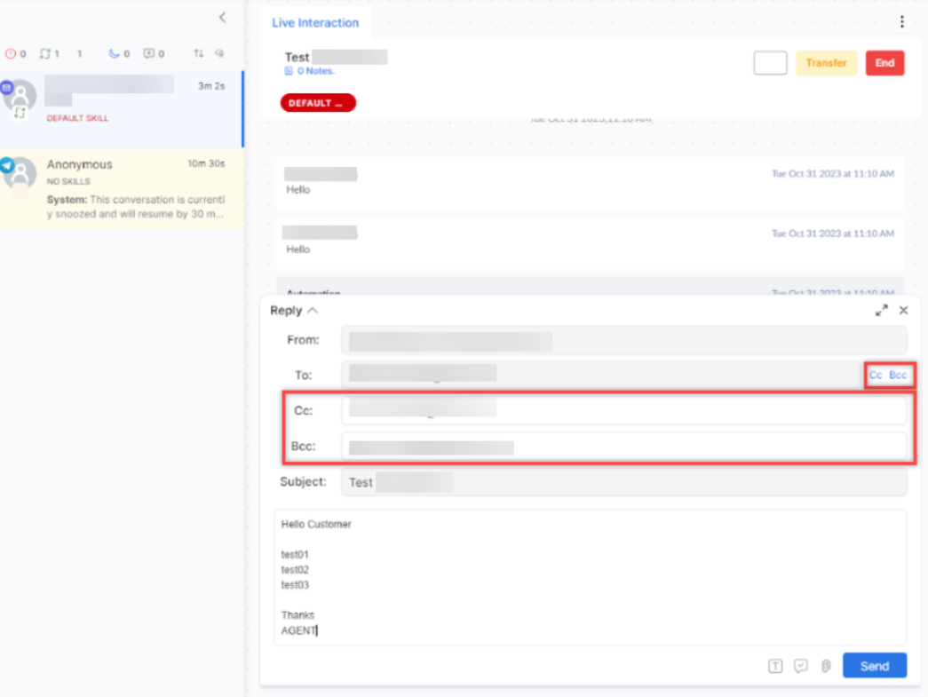Click the Transfer button

[826, 63]
